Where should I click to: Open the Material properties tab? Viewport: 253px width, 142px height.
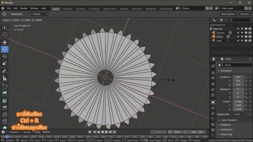coord(213,125)
